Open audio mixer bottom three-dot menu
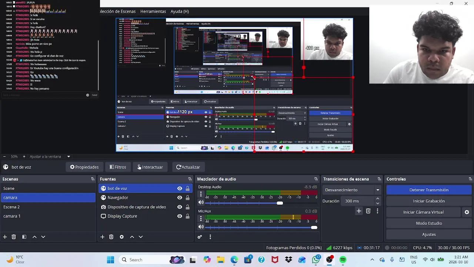Screen dimensions: 474x267 pyautogui.click(x=210, y=237)
